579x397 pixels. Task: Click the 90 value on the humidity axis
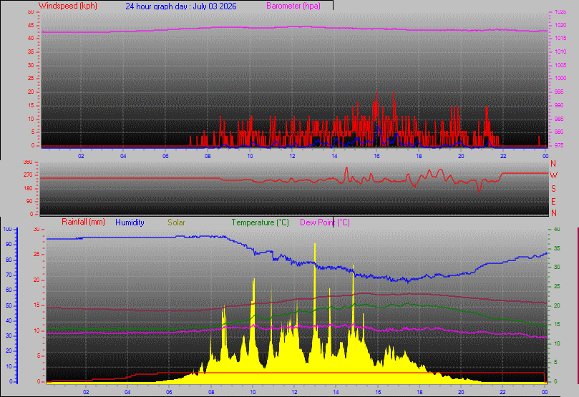9,244
